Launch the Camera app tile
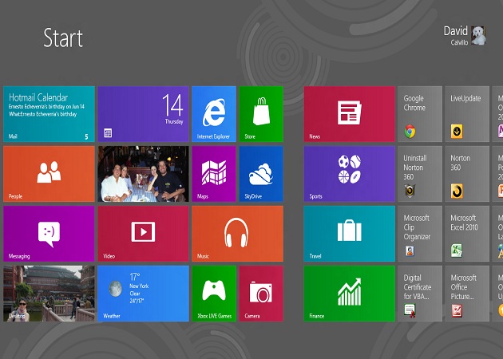503x359 pixels. click(x=261, y=293)
